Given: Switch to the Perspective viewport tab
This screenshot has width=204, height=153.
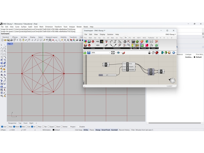Looking at the screenshot, I should (12, 123).
